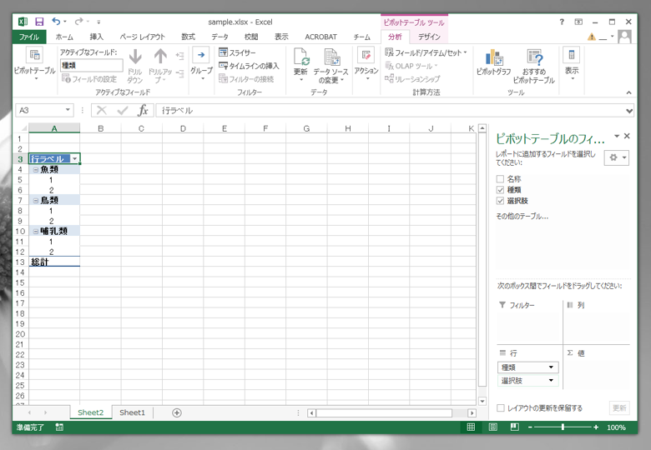Open field list pane options arrow

coord(617,136)
